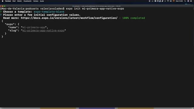This screenshot has height=109, width=194.
Task: Click "Please enter a few initial configuration values."
Action: tap(42, 15)
